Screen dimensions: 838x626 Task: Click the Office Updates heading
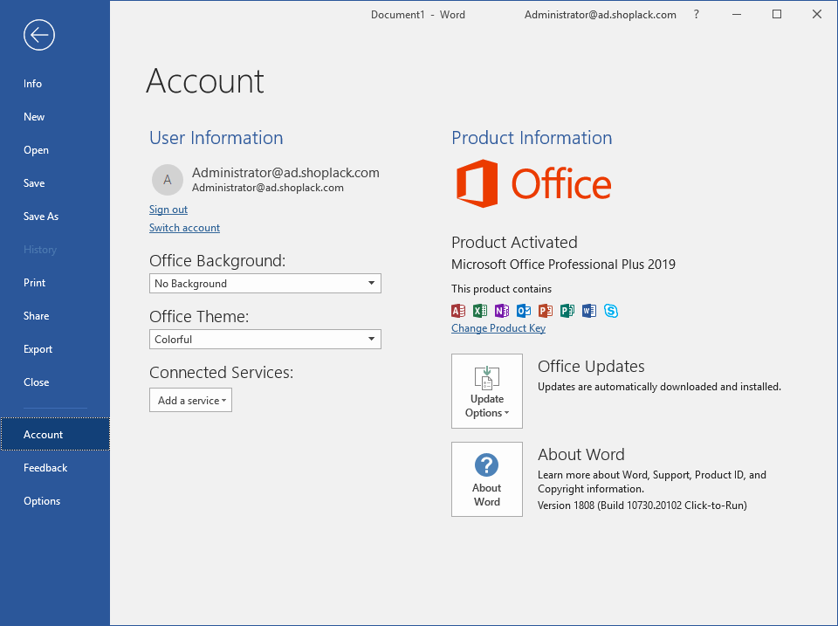click(591, 366)
